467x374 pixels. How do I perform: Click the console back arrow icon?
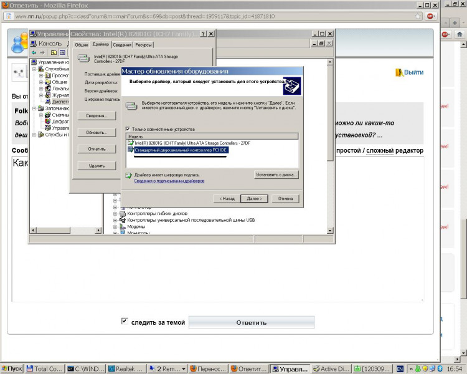click(35, 53)
